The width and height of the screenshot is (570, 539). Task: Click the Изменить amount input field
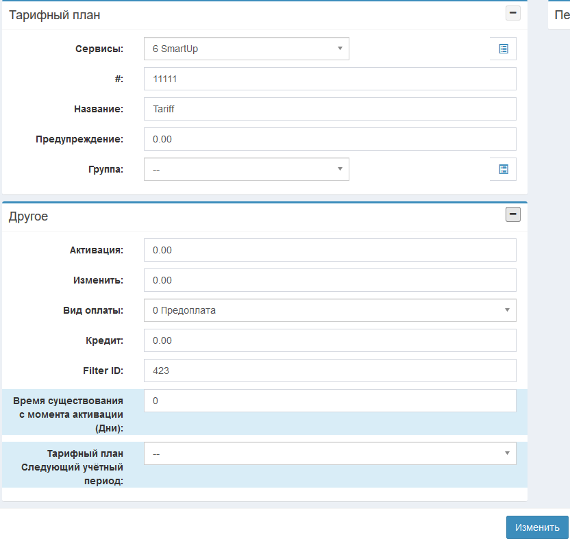pos(330,280)
